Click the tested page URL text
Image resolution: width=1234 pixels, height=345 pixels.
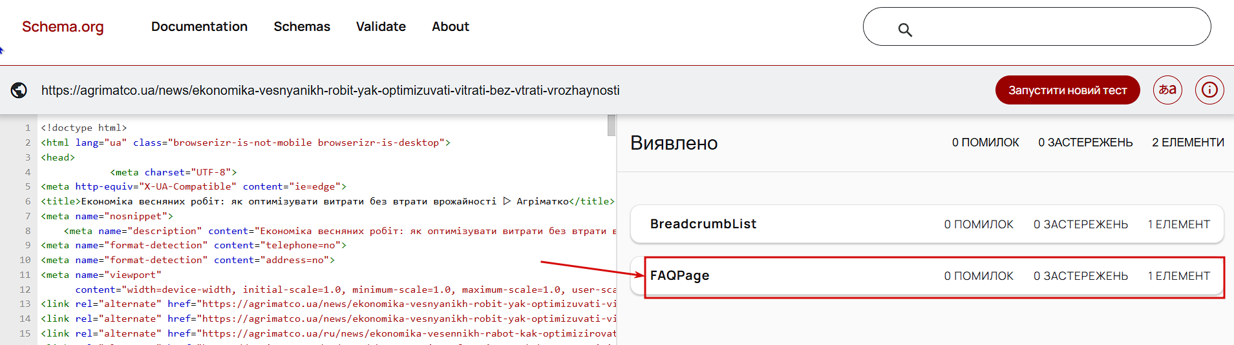(330, 90)
